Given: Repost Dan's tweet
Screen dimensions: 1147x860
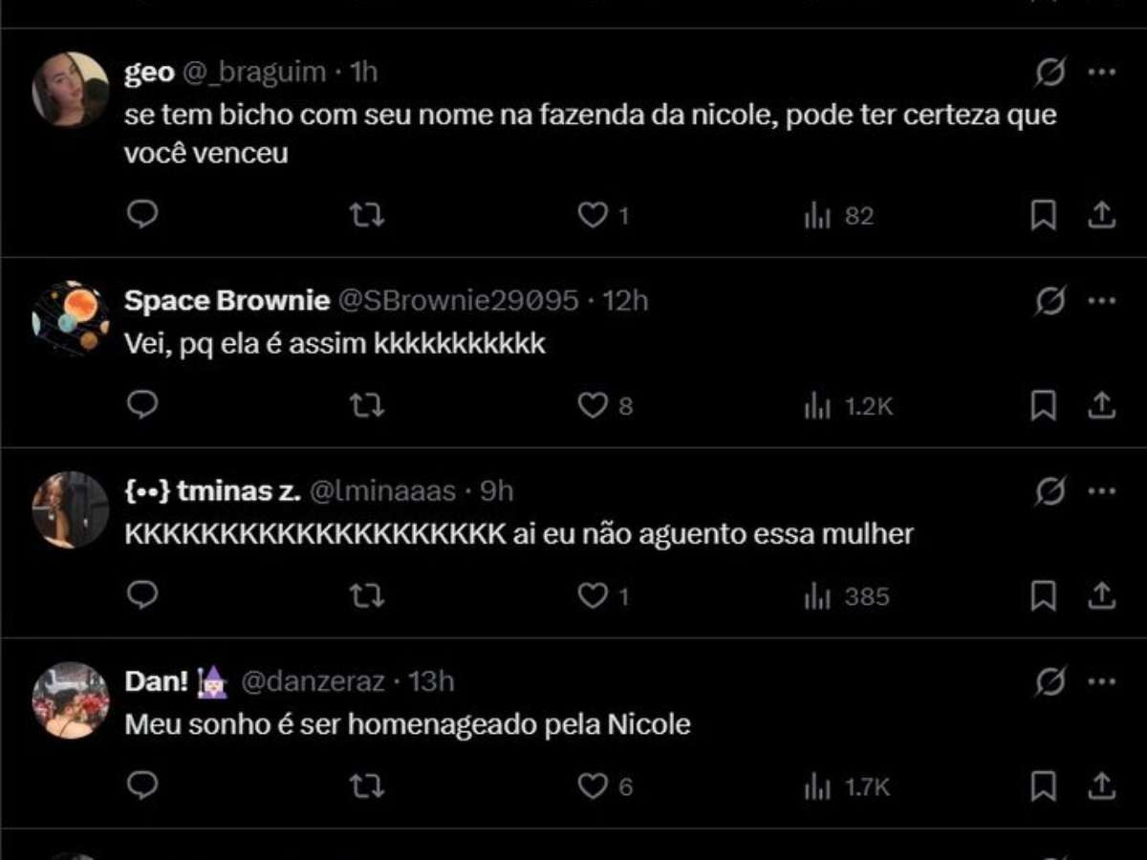Looking at the screenshot, I should point(366,786).
